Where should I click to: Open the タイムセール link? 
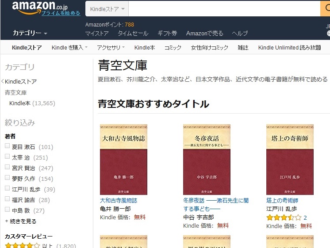(133, 33)
